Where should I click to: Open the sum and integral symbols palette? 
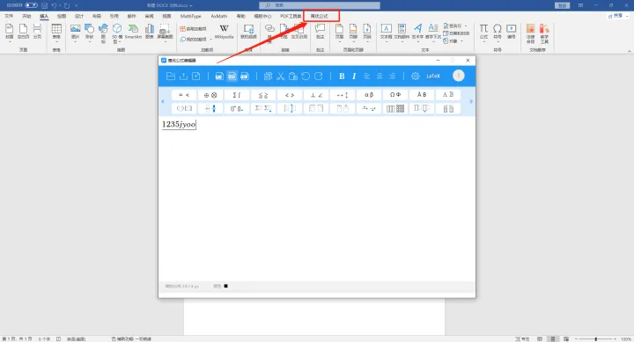[237, 95]
